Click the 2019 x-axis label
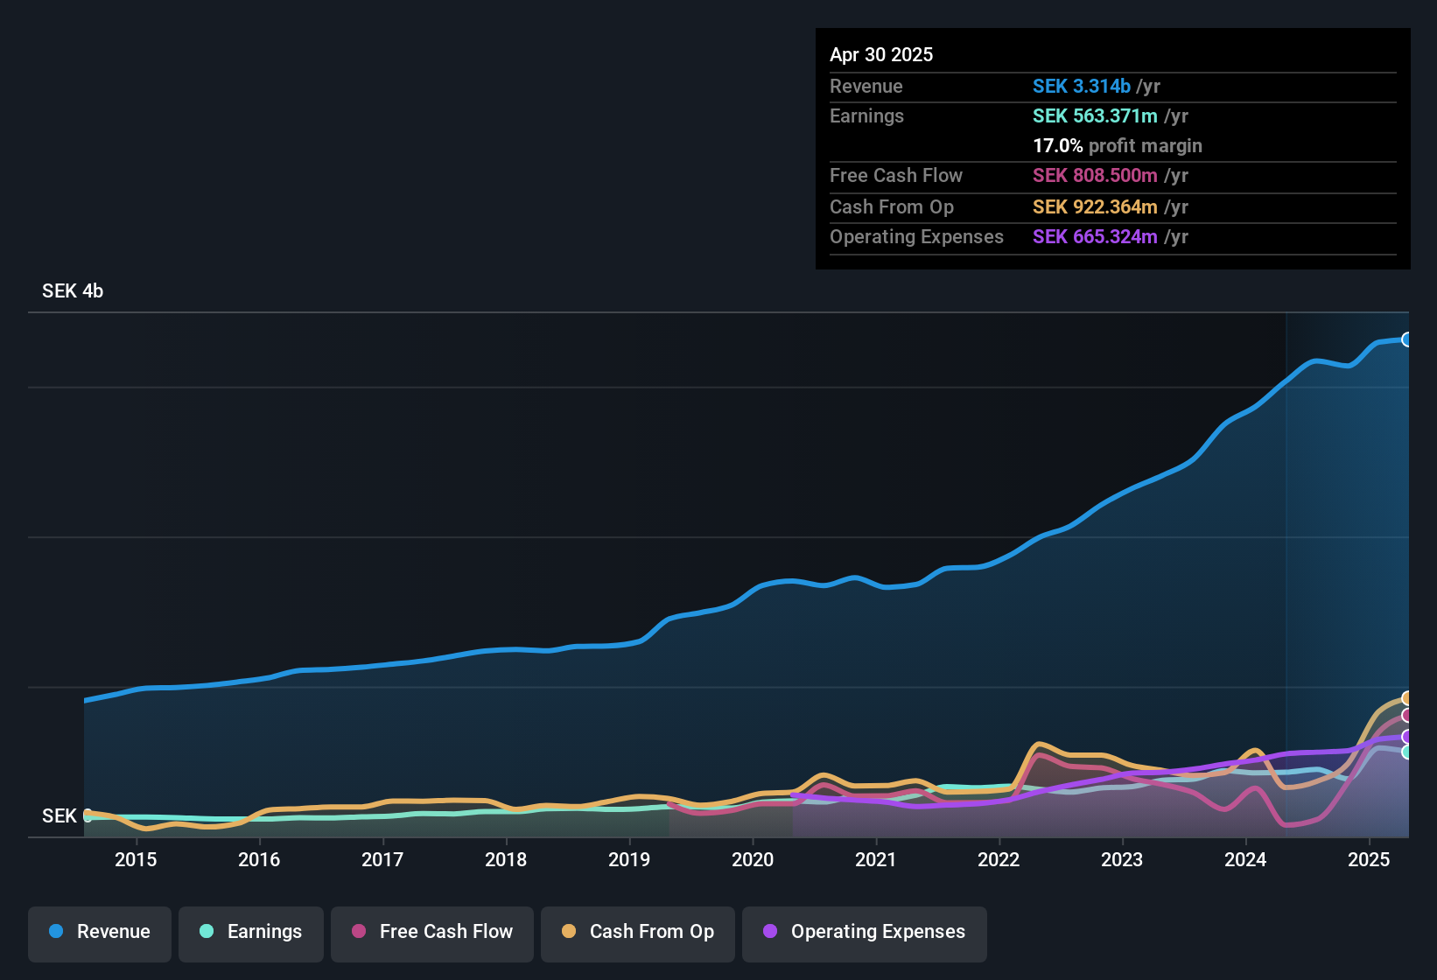The width and height of the screenshot is (1437, 980). (629, 860)
